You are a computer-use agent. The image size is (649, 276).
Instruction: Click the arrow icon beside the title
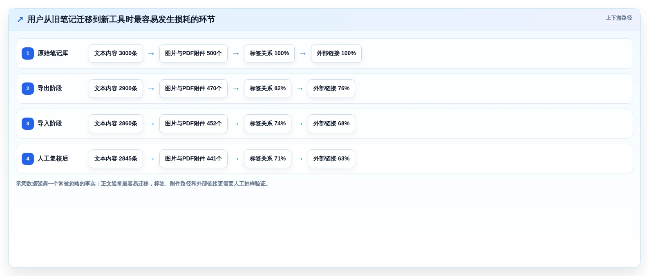(x=20, y=20)
